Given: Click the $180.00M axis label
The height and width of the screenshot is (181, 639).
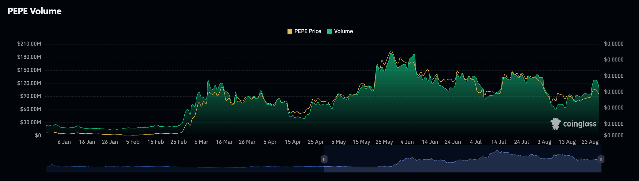Looking at the screenshot, I should coord(29,57).
